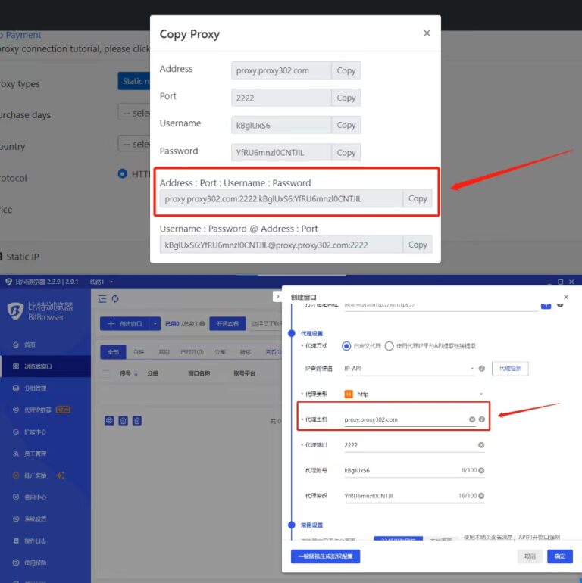The height and width of the screenshot is (583, 582).
Task: Open the arrow dropdown beside 创建窗口 button
Action: point(156,324)
